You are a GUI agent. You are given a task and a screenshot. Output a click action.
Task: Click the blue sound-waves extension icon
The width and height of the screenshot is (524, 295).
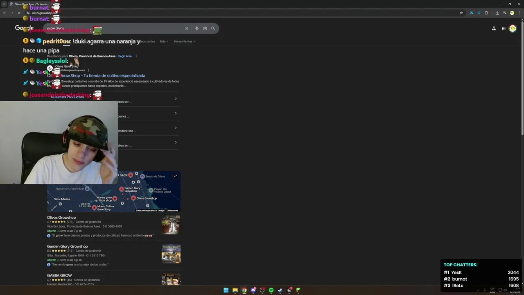[479, 13]
